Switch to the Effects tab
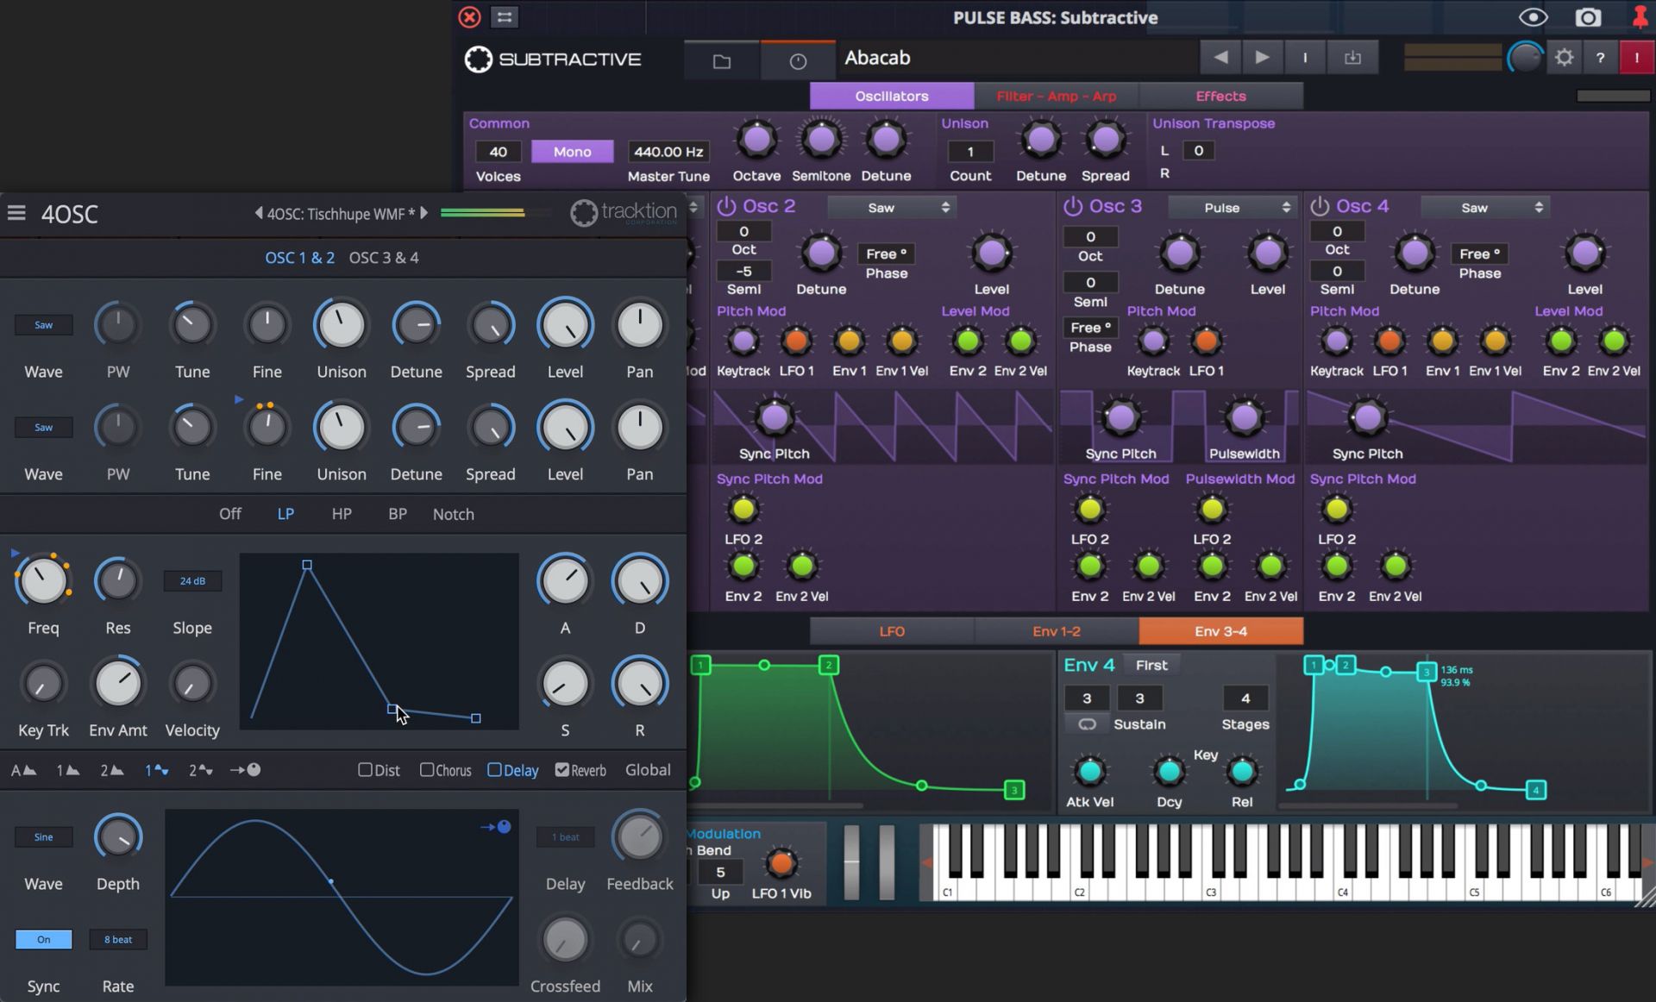Image resolution: width=1656 pixels, height=1002 pixels. (x=1220, y=96)
